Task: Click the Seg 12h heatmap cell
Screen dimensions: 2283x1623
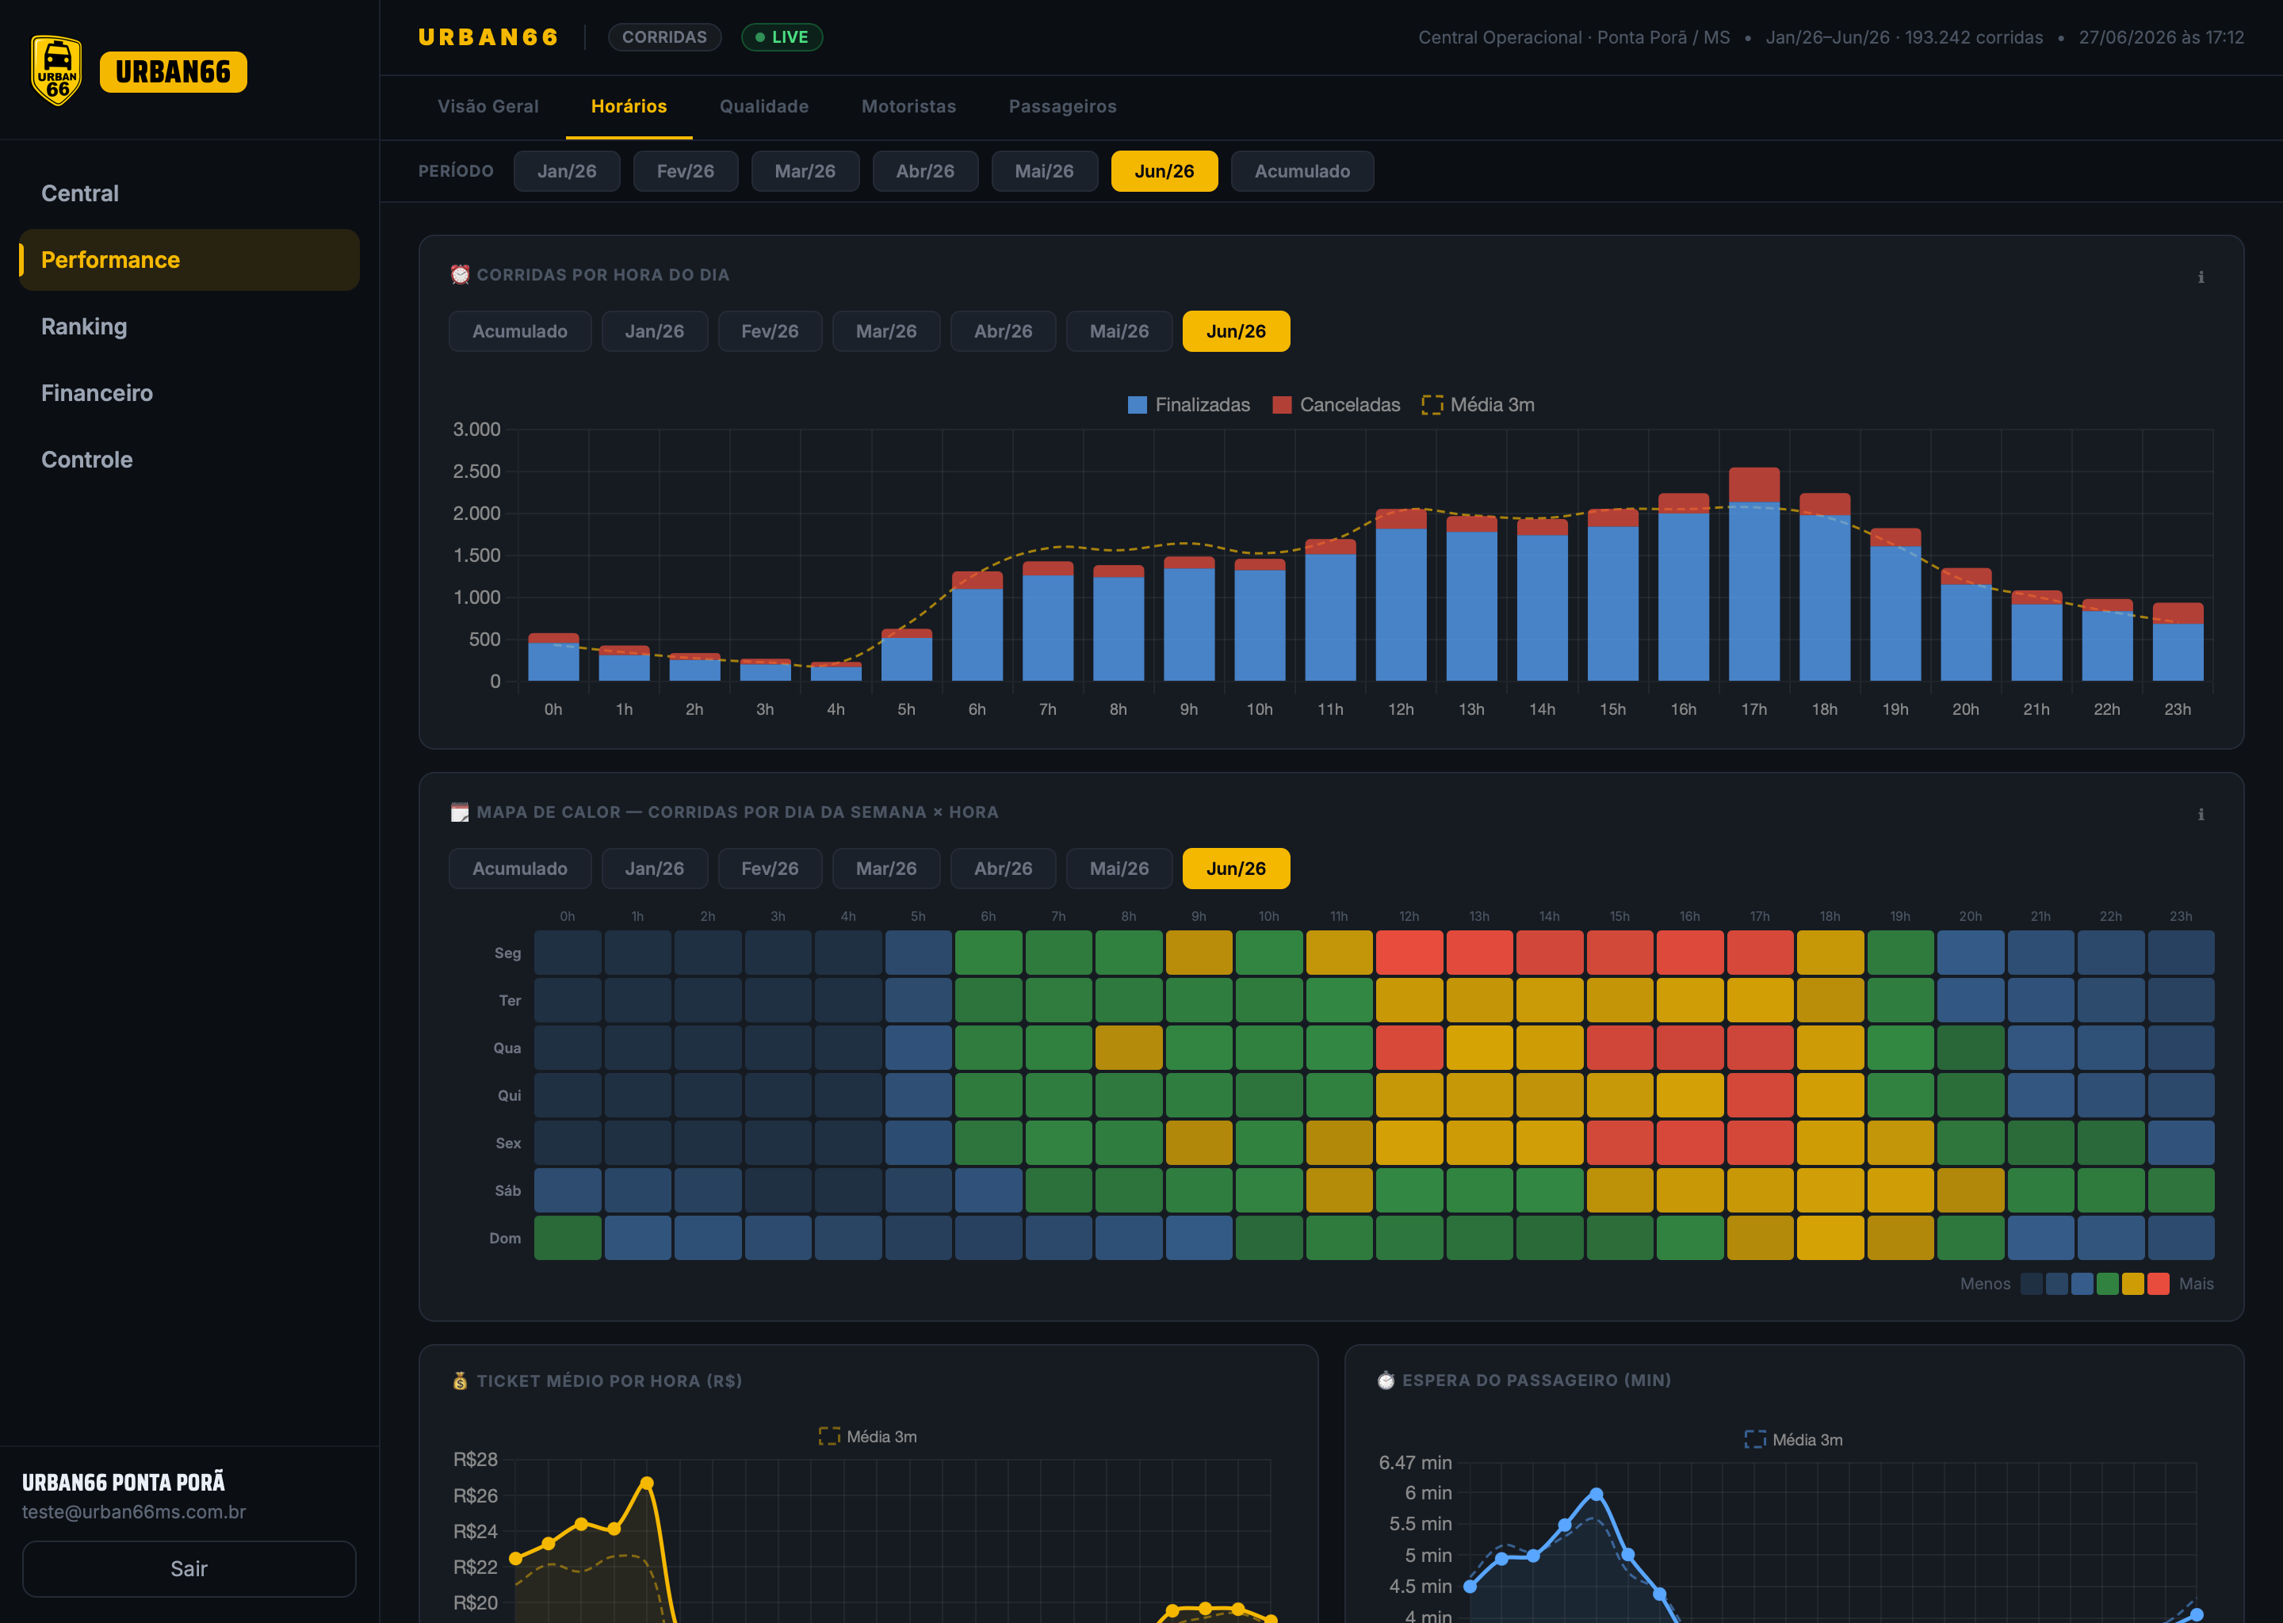Action: coord(1409,953)
